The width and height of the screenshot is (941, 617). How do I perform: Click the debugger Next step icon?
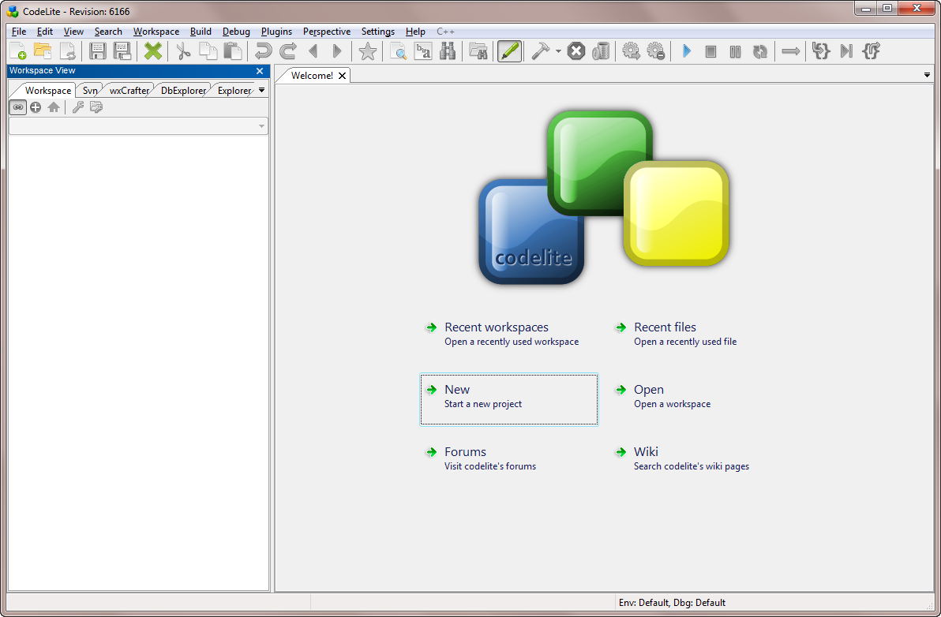point(846,51)
